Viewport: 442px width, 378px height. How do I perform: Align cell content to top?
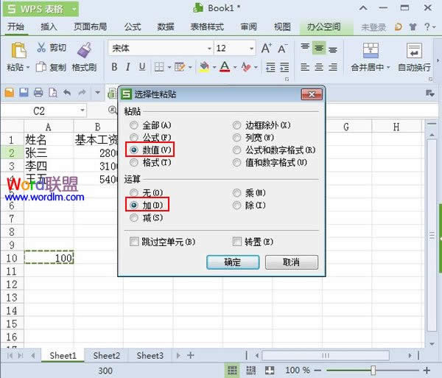tap(305, 47)
